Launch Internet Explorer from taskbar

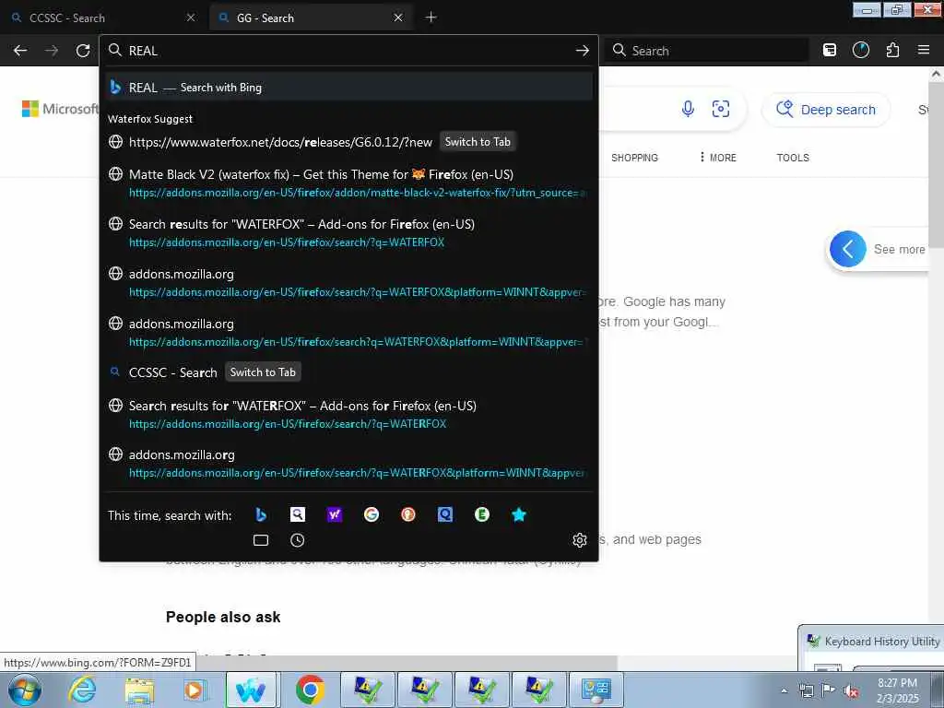[x=82, y=690]
